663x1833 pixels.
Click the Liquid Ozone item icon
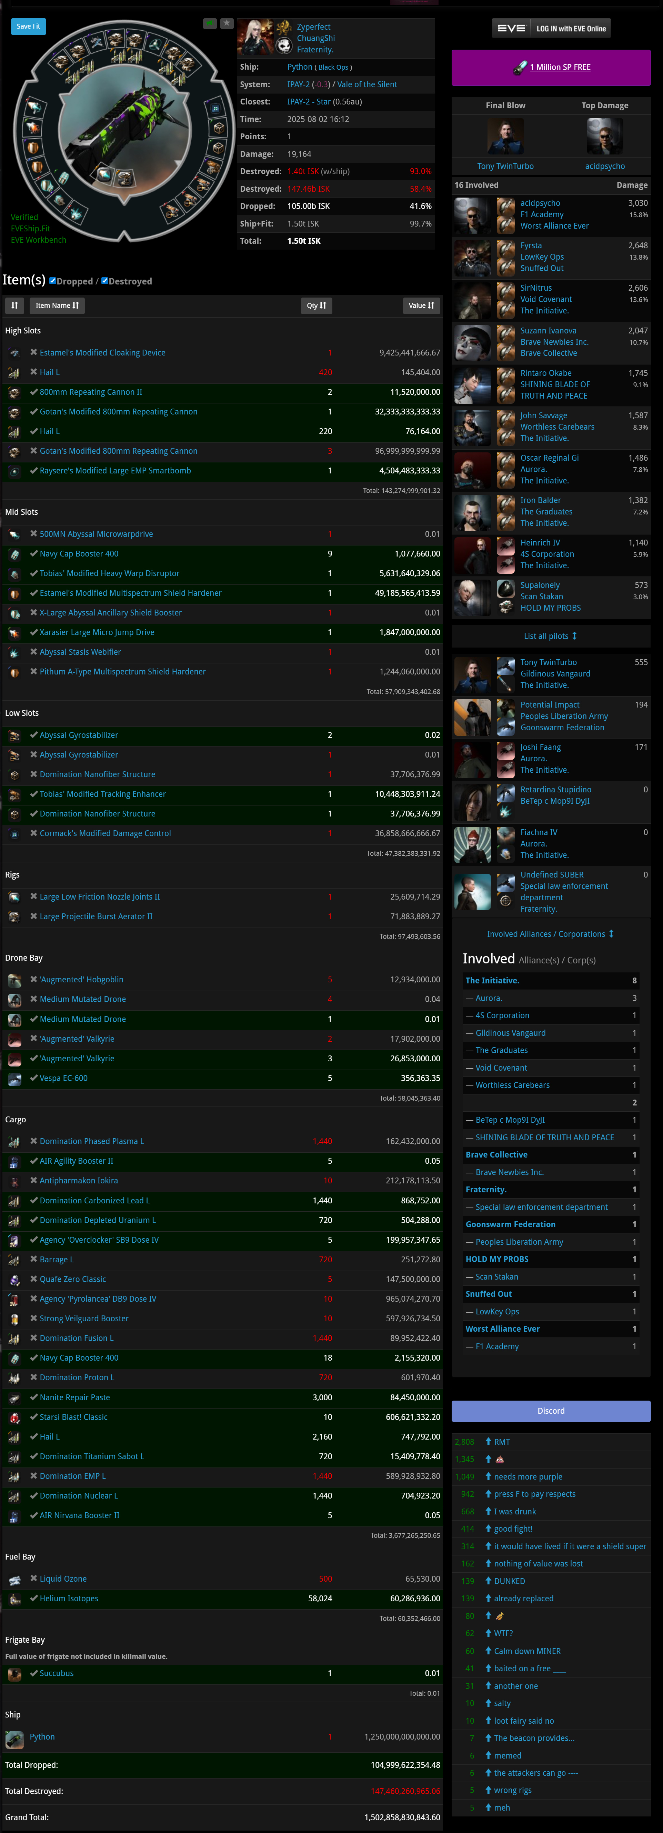tap(14, 1579)
